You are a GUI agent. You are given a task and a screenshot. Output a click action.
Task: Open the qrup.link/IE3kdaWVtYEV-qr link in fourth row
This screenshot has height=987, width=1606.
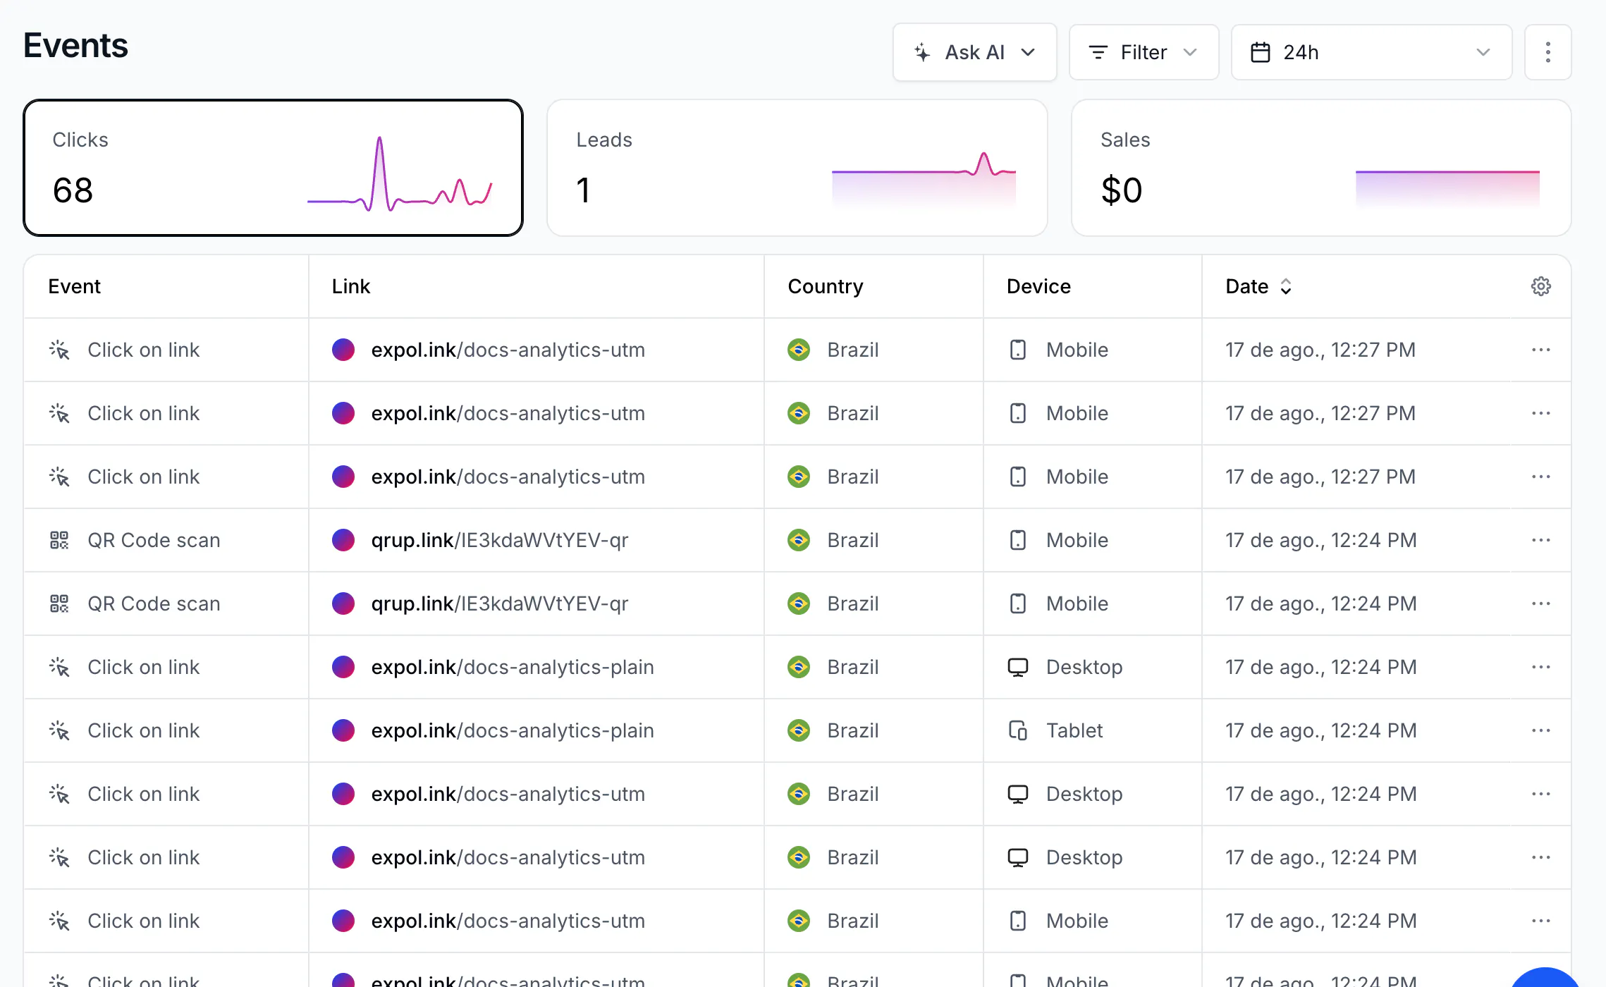pyautogui.click(x=499, y=540)
